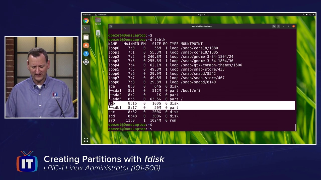Open the Help icon in the dock
The height and width of the screenshot is (180, 321).
(x=86, y=53)
